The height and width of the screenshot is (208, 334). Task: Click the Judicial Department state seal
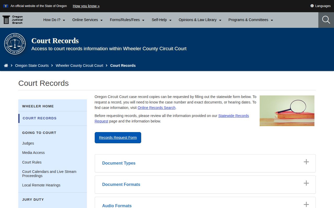click(x=15, y=44)
